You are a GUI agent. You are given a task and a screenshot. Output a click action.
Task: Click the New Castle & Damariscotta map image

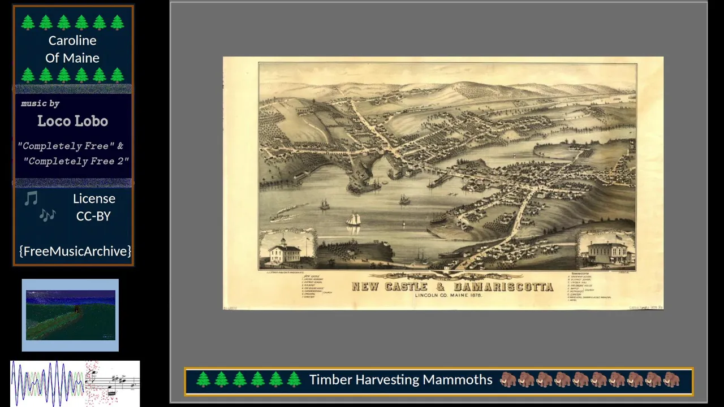(x=443, y=183)
